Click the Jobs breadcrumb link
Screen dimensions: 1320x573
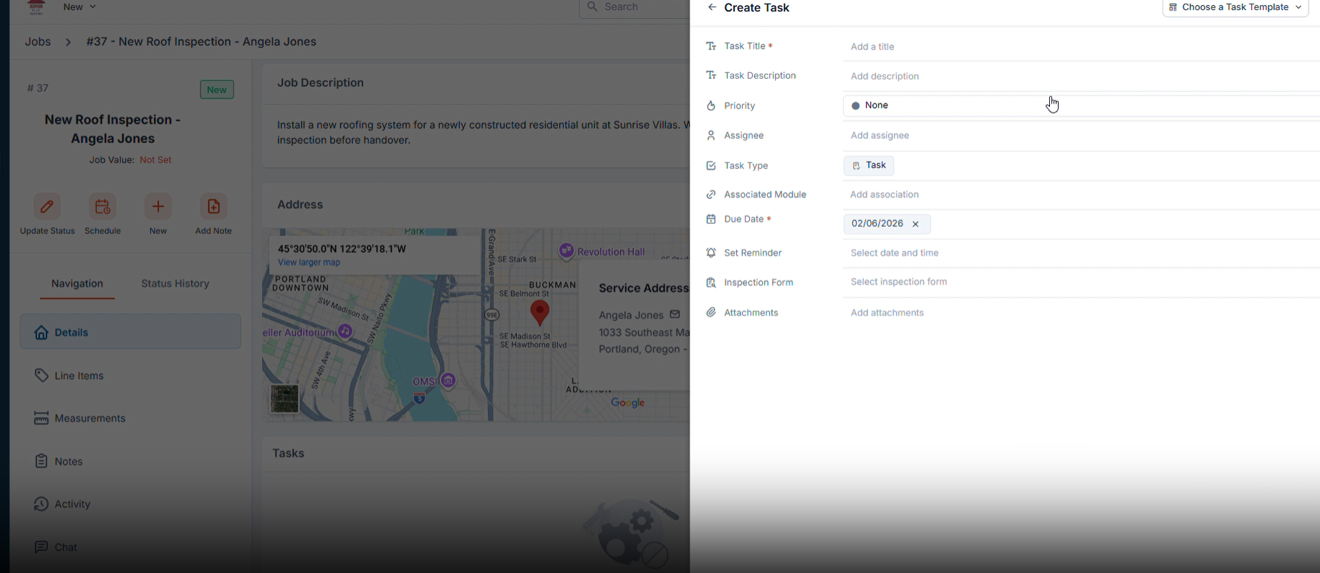(x=38, y=42)
